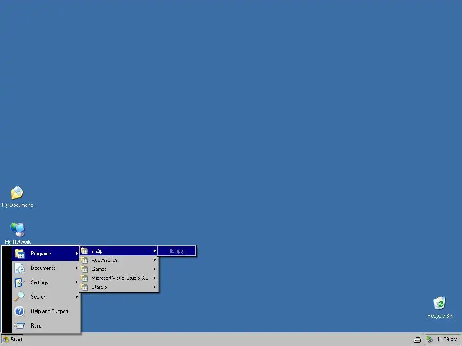The image size is (462, 346).
Task: Click the Programs folder icon in Start menu
Action: click(x=20, y=254)
